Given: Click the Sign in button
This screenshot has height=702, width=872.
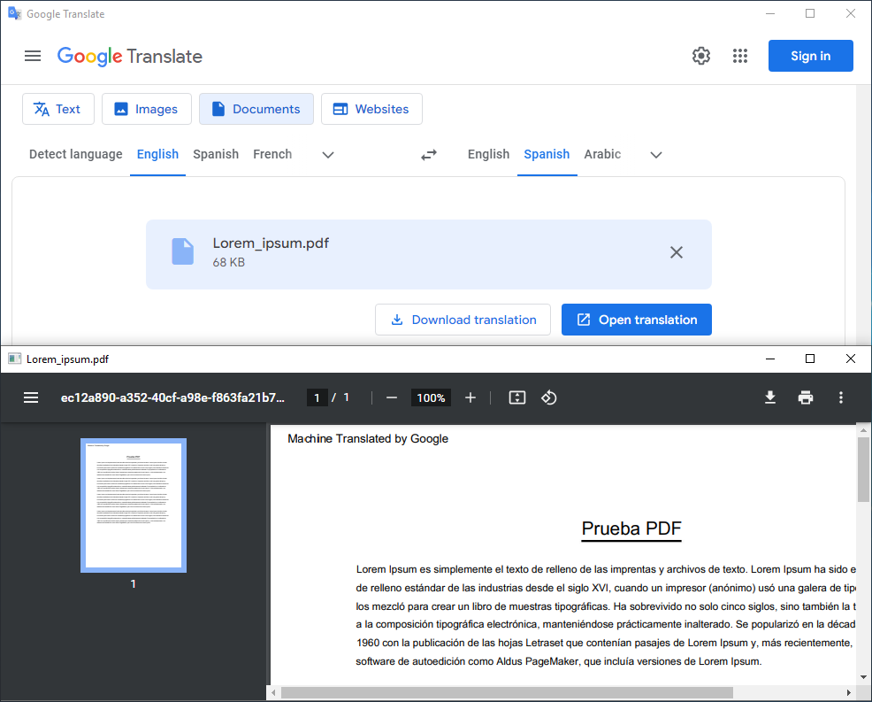Looking at the screenshot, I should 810,55.
